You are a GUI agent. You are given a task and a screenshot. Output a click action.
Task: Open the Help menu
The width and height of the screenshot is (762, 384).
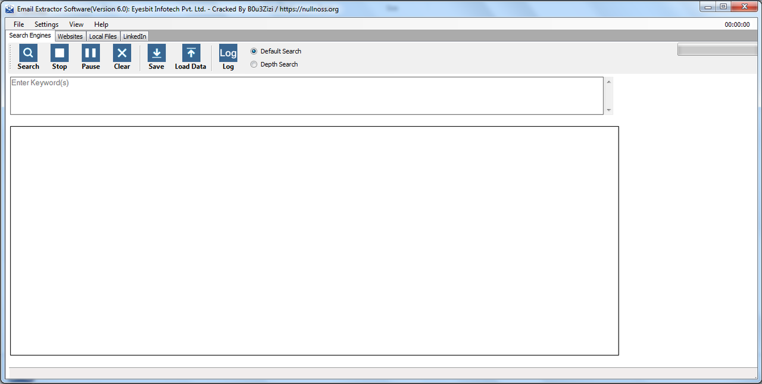tap(101, 24)
